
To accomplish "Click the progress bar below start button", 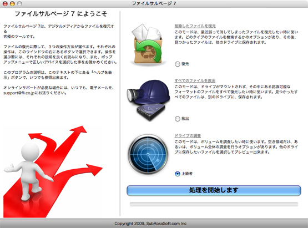I will [214, 204].
